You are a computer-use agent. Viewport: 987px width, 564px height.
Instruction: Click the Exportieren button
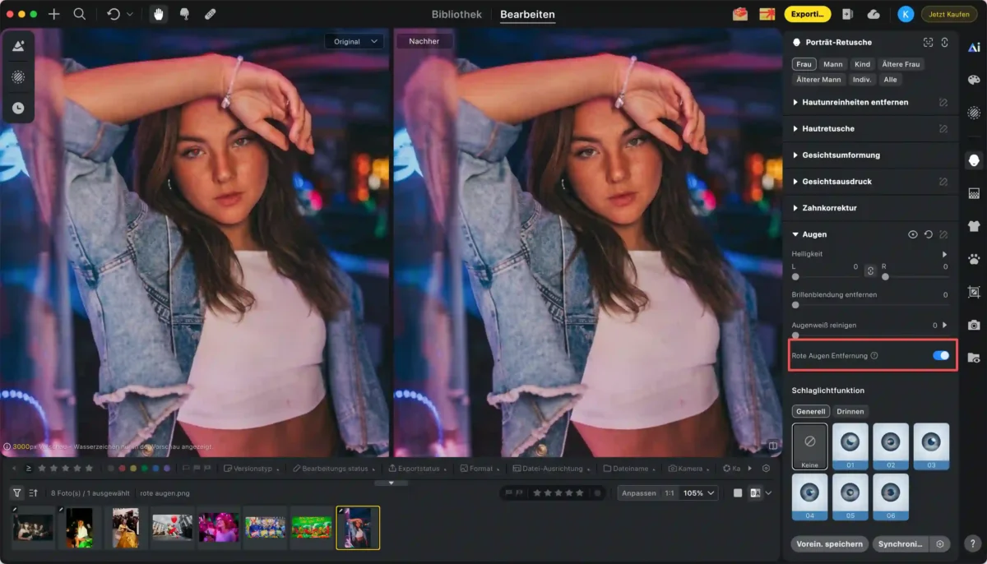click(807, 14)
